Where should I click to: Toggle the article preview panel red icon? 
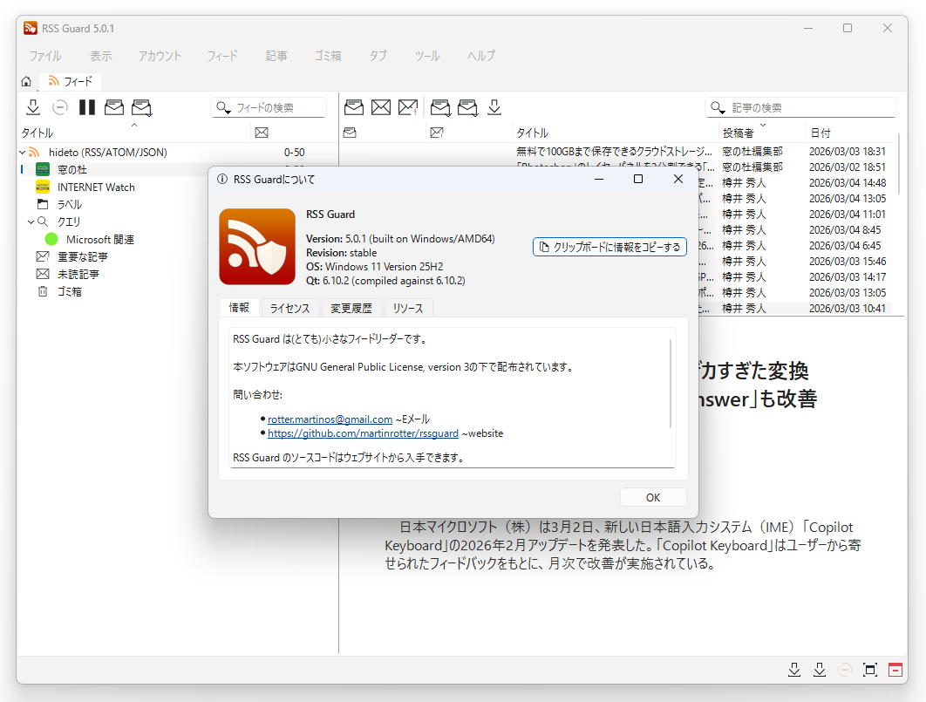pos(895,670)
